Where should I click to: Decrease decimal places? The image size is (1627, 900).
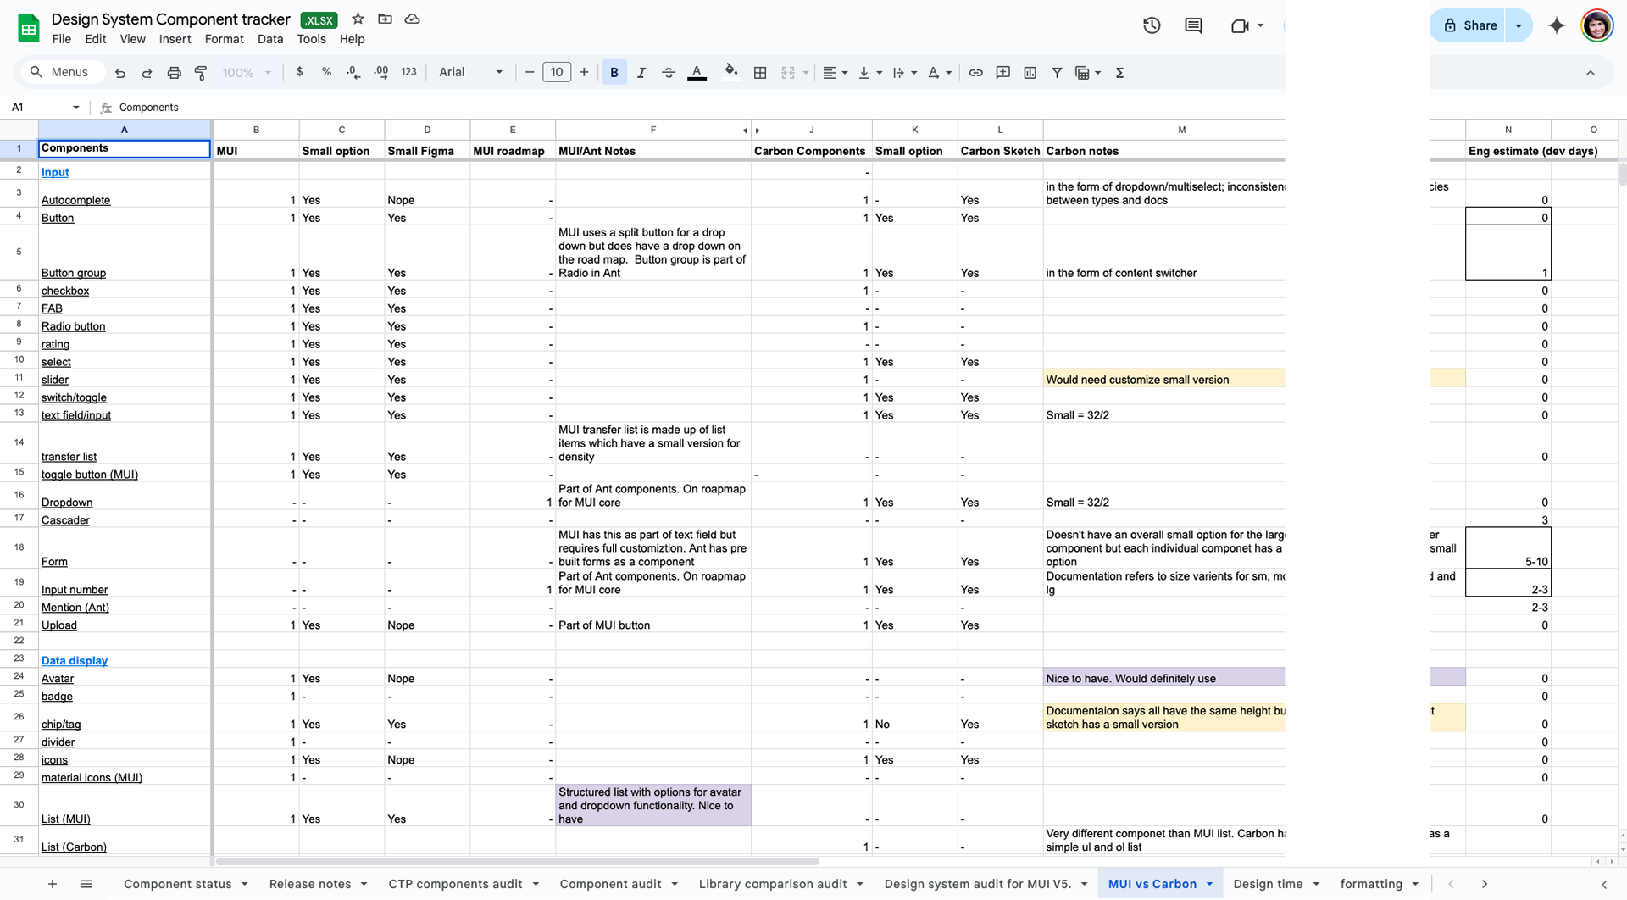point(353,73)
